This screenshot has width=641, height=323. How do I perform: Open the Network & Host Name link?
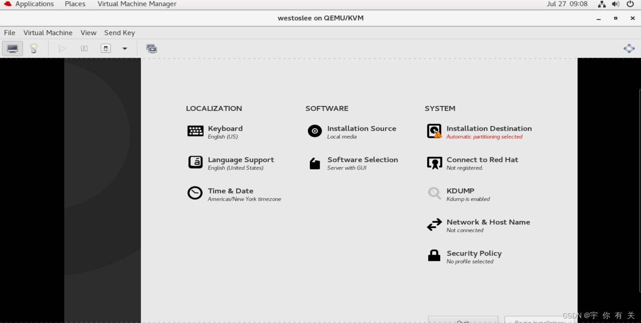point(488,222)
